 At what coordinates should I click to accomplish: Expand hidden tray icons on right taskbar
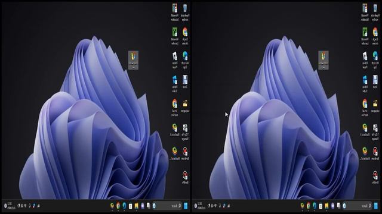click(229, 206)
